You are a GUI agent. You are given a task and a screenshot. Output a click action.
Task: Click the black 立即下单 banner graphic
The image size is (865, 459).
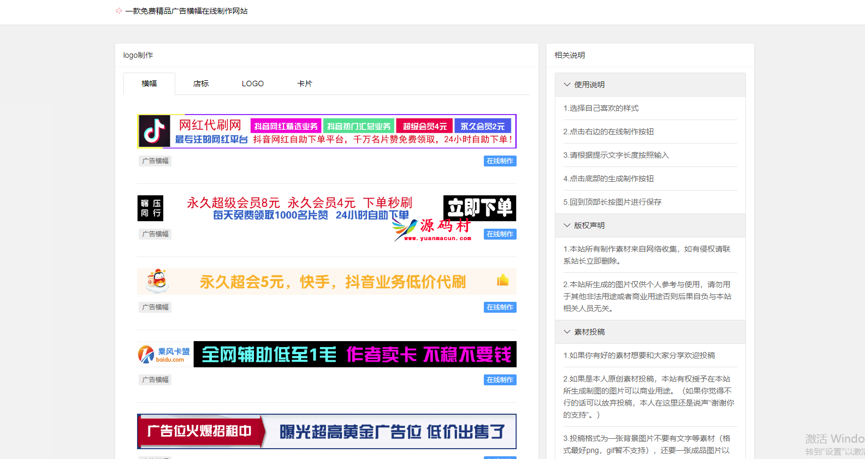click(x=479, y=208)
